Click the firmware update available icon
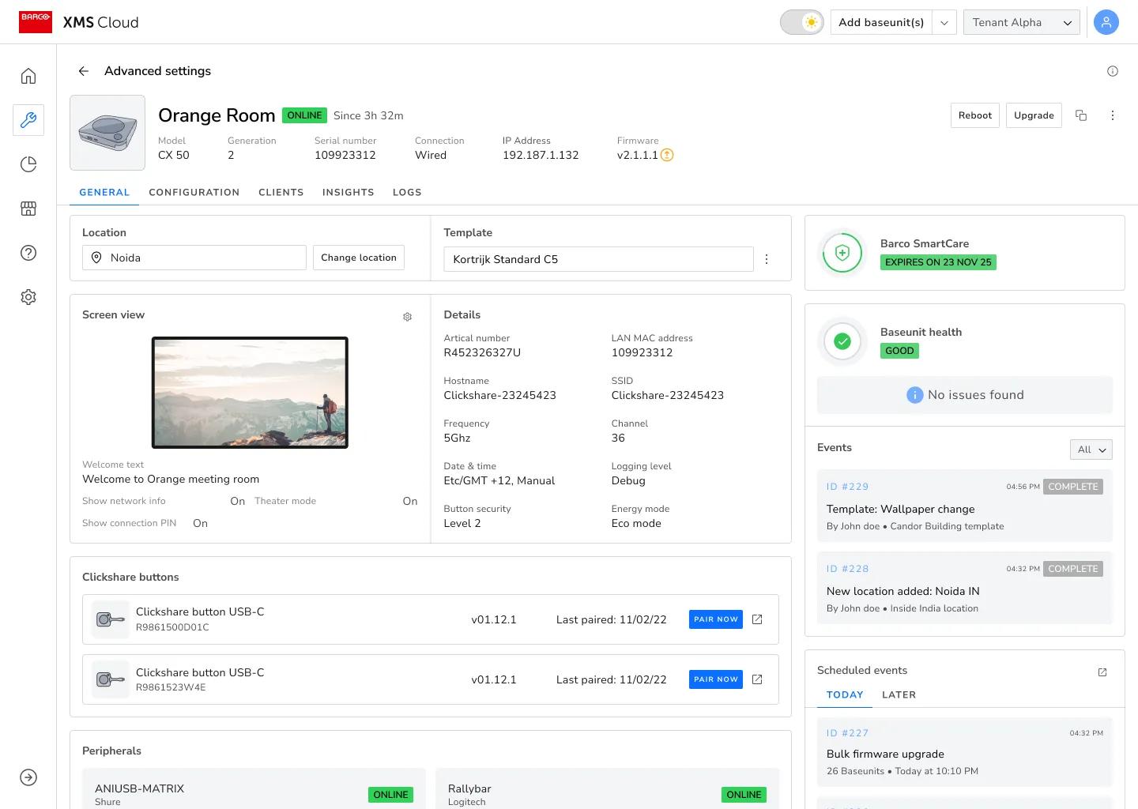This screenshot has height=809, width=1138. tap(667, 155)
